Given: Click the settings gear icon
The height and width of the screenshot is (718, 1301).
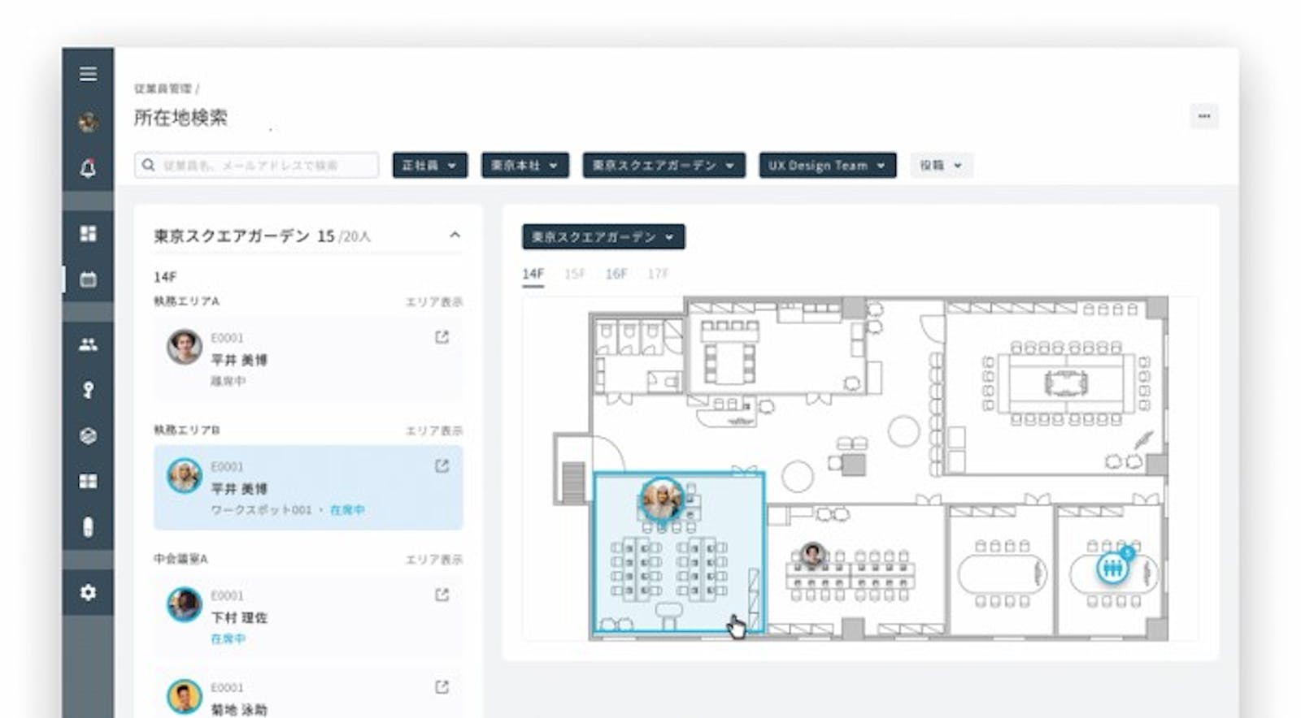Looking at the screenshot, I should coord(88,592).
